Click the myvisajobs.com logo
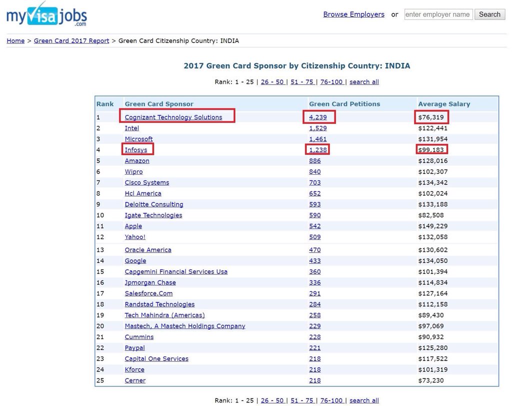This screenshot has height=406, width=512. [x=46, y=15]
